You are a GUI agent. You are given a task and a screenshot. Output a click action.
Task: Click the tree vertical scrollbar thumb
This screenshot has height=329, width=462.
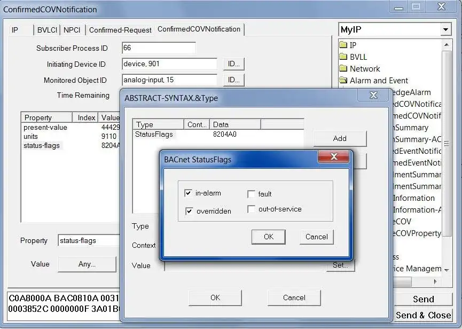(x=447, y=143)
